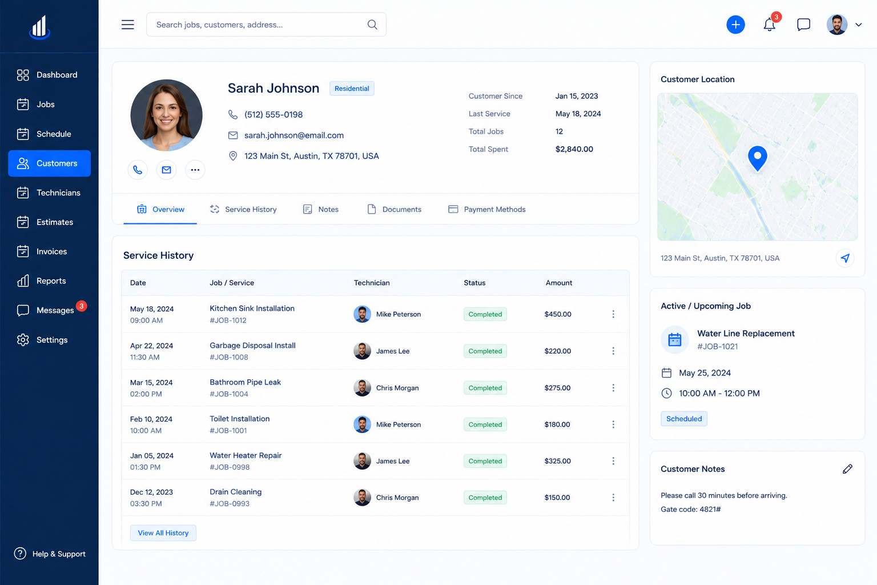877x585 pixels.
Task: Open Reports in sidebar
Action: [49, 281]
